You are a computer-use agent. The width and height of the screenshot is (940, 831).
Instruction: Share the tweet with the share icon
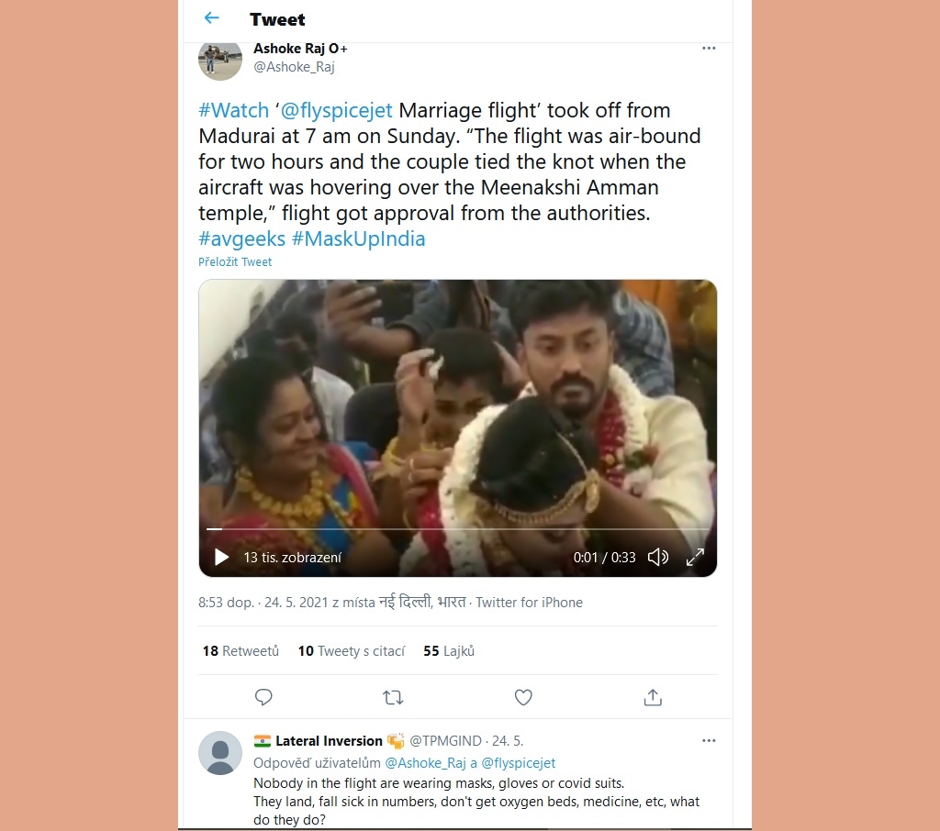coord(653,697)
